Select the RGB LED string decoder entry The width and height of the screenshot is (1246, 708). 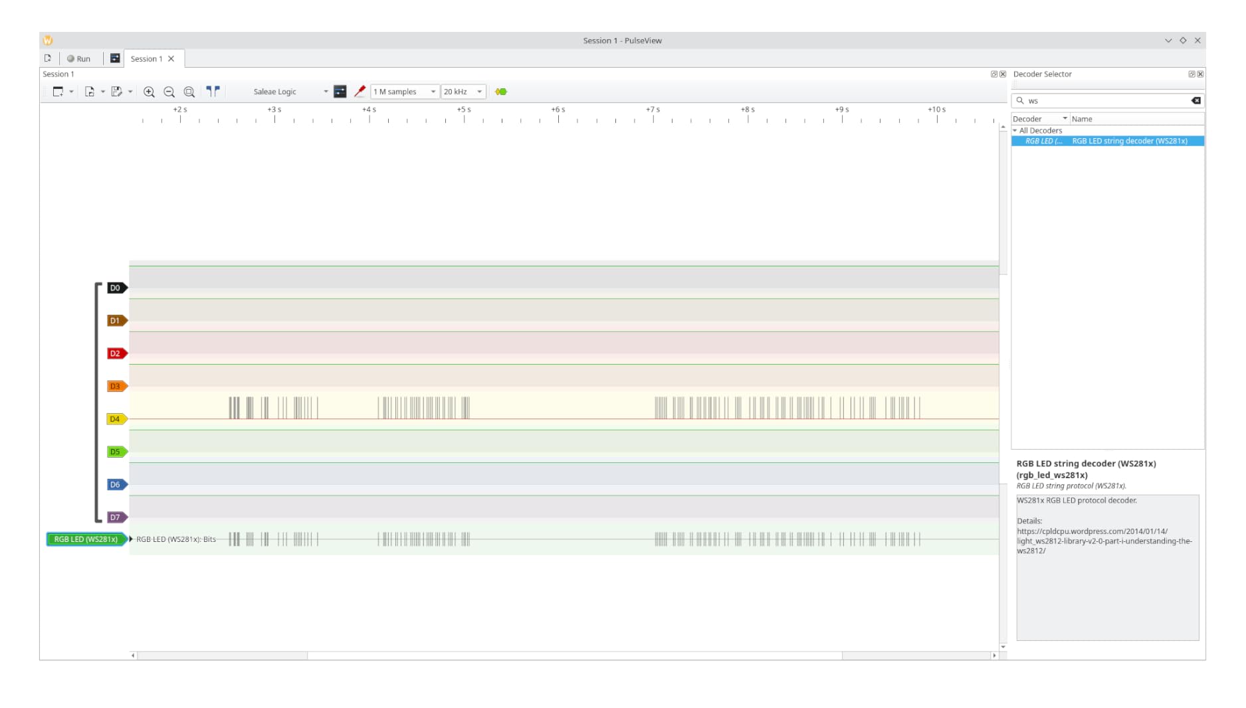[1128, 141]
